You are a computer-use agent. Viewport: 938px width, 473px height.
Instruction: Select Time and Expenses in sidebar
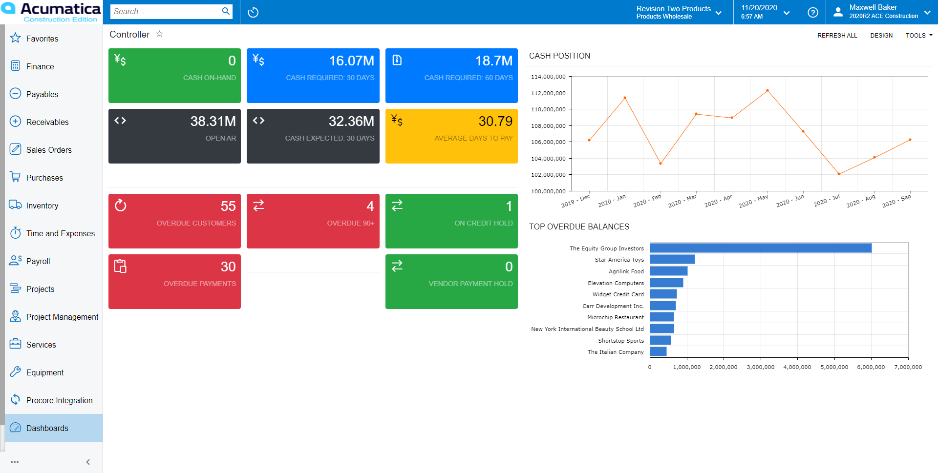click(x=60, y=233)
